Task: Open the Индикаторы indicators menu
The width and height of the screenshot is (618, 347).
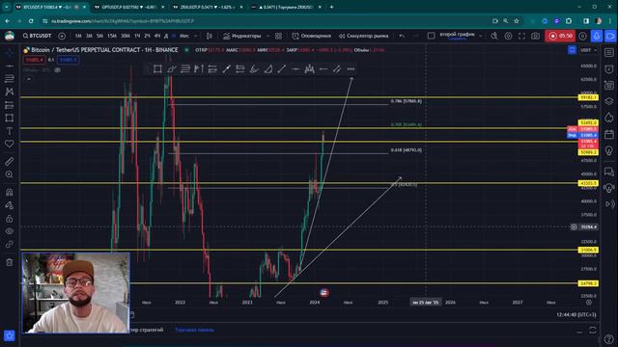Action: 242,36
